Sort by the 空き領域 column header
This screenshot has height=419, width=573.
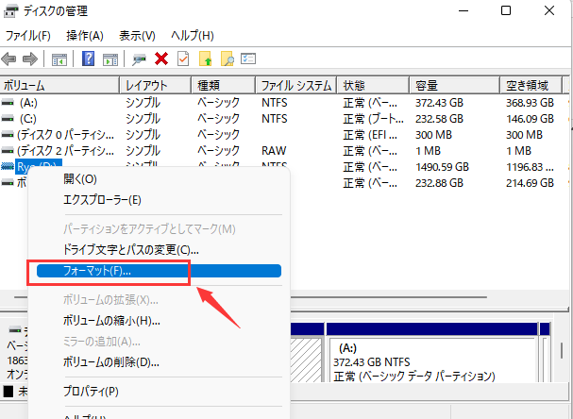(x=531, y=86)
